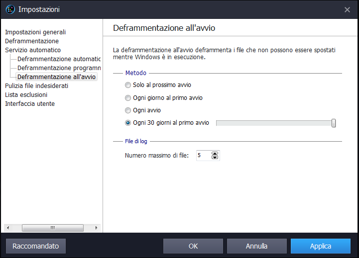This screenshot has height=258, width=359.
Task: Increase the maximum log files value
Action: coord(215,153)
